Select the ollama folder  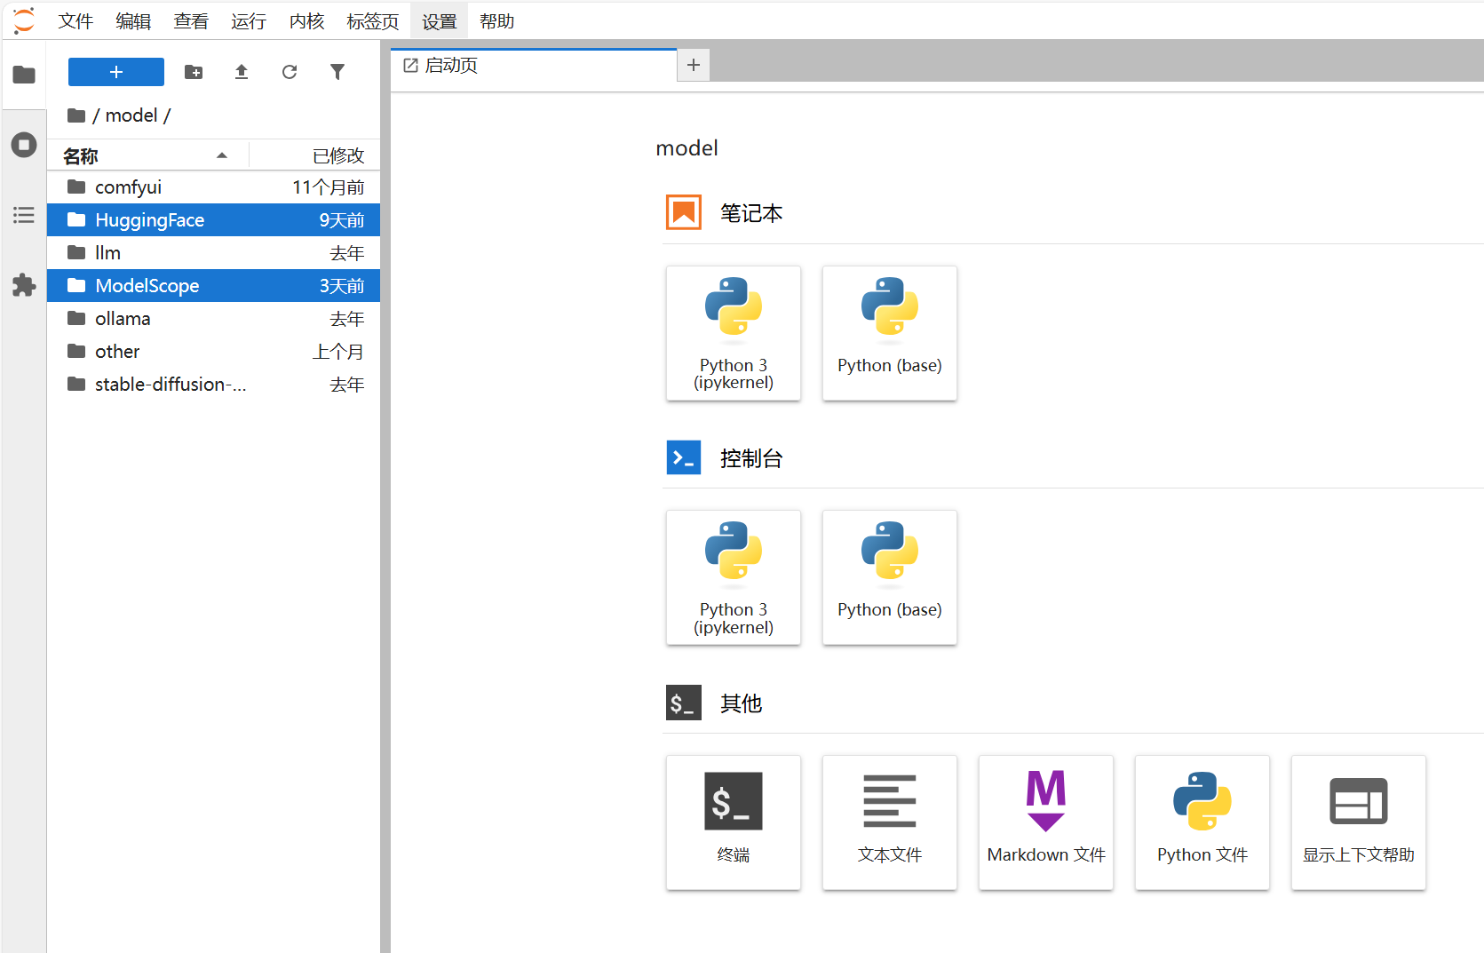point(123,319)
